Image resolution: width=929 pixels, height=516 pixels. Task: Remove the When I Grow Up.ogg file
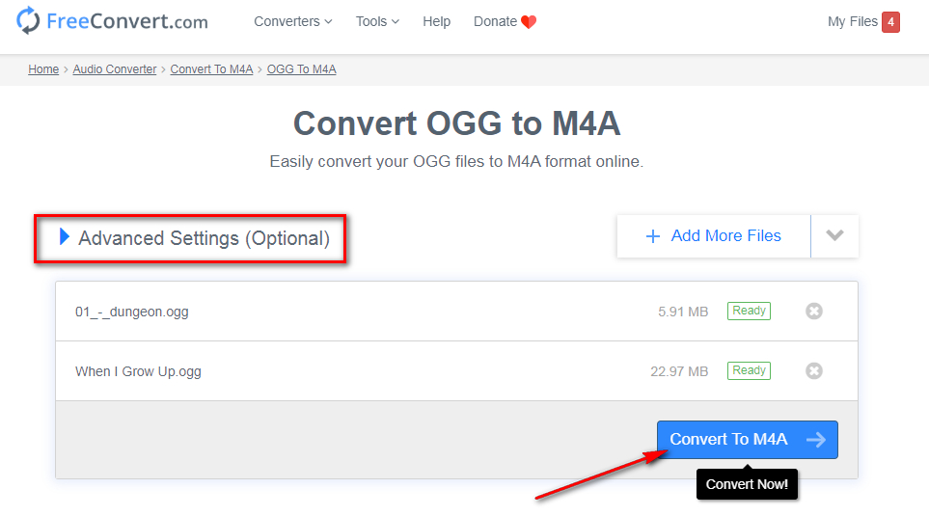point(814,371)
